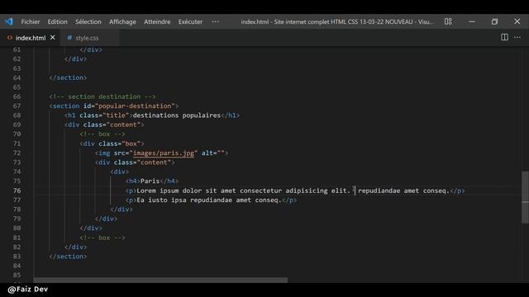This screenshot has width=529, height=297.
Task: Click the "destinations populaires" heading text
Action: 176,115
